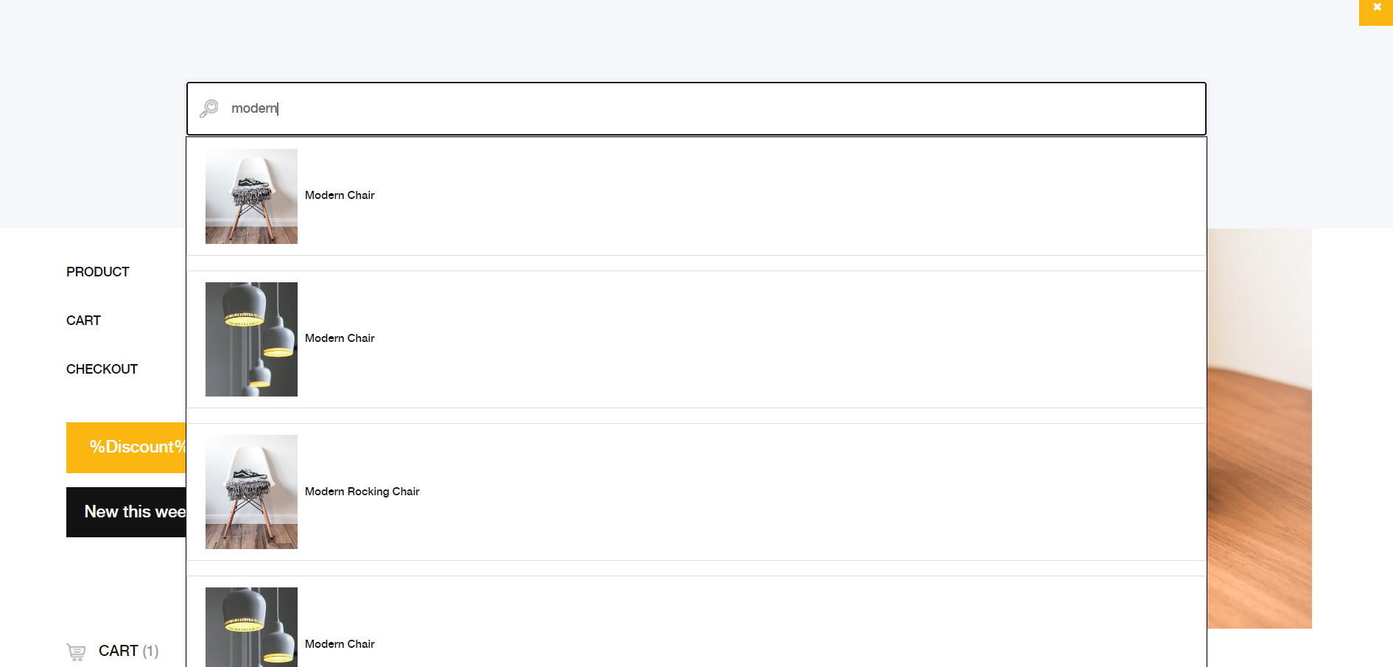Navigate to CHECKOUT in the side menu
The width and height of the screenshot is (1393, 667).
click(102, 369)
